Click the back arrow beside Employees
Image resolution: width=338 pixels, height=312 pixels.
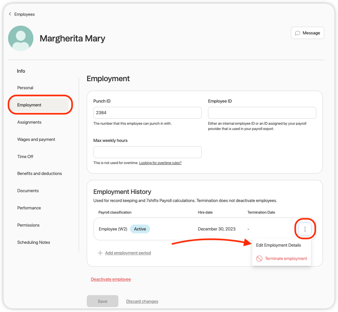(x=10, y=14)
